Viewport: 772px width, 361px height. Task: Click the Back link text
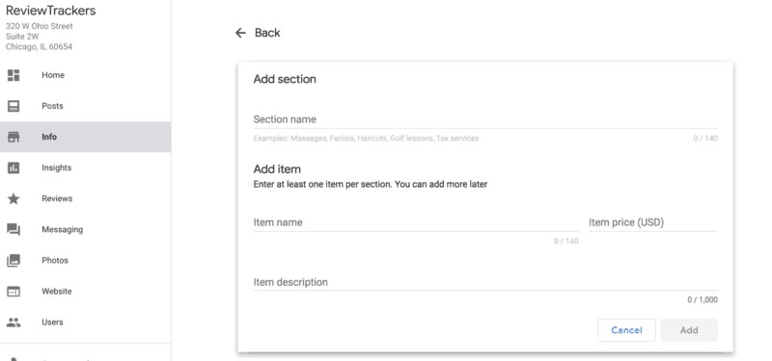click(267, 33)
